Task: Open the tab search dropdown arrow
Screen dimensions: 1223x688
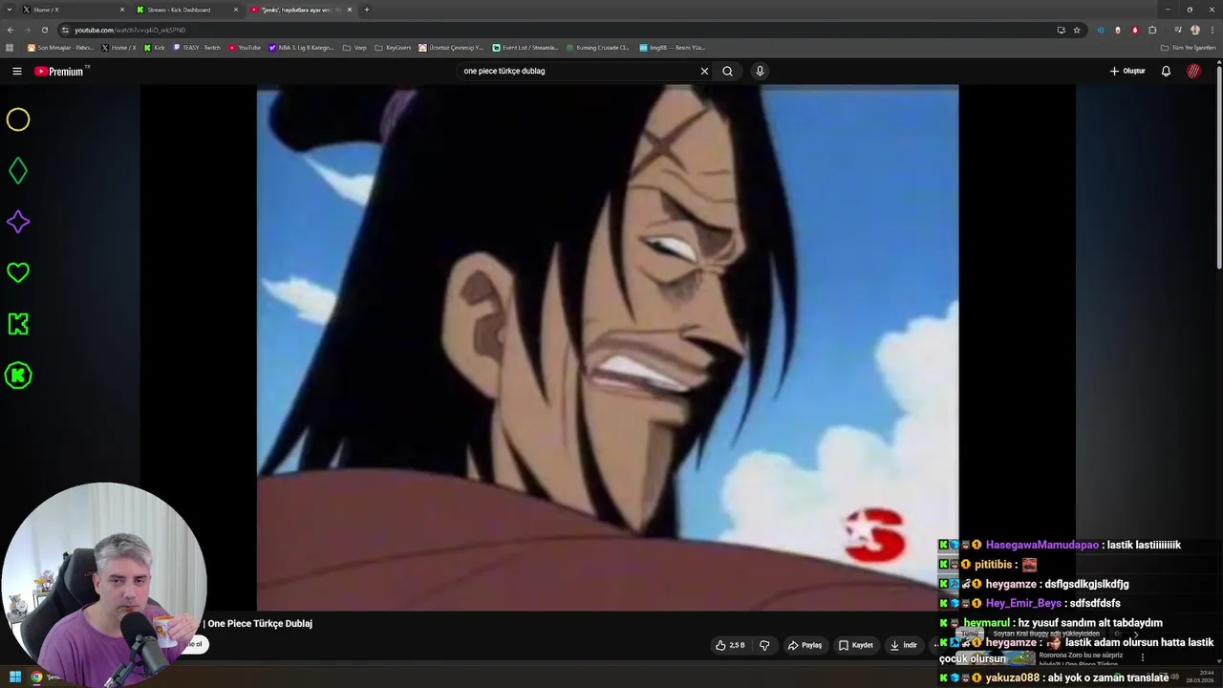Action: click(x=10, y=10)
